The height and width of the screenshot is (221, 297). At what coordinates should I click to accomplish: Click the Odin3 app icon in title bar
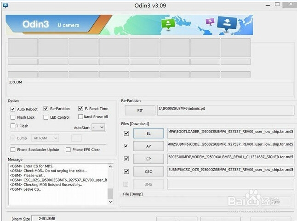point(6,6)
